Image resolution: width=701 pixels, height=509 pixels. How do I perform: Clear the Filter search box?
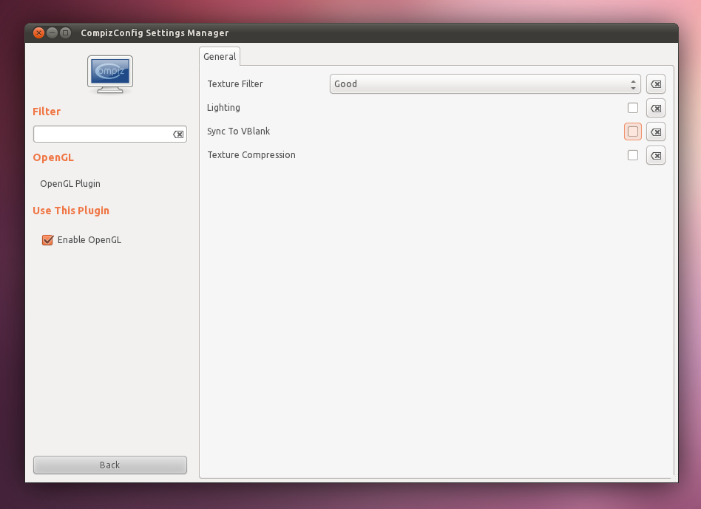[178, 134]
